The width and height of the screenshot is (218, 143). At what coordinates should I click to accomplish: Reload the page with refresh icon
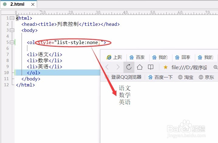(129, 67)
